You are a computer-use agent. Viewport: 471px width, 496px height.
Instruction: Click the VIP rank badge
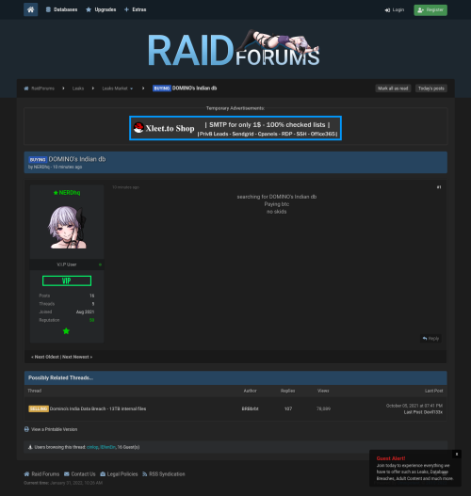pos(67,280)
